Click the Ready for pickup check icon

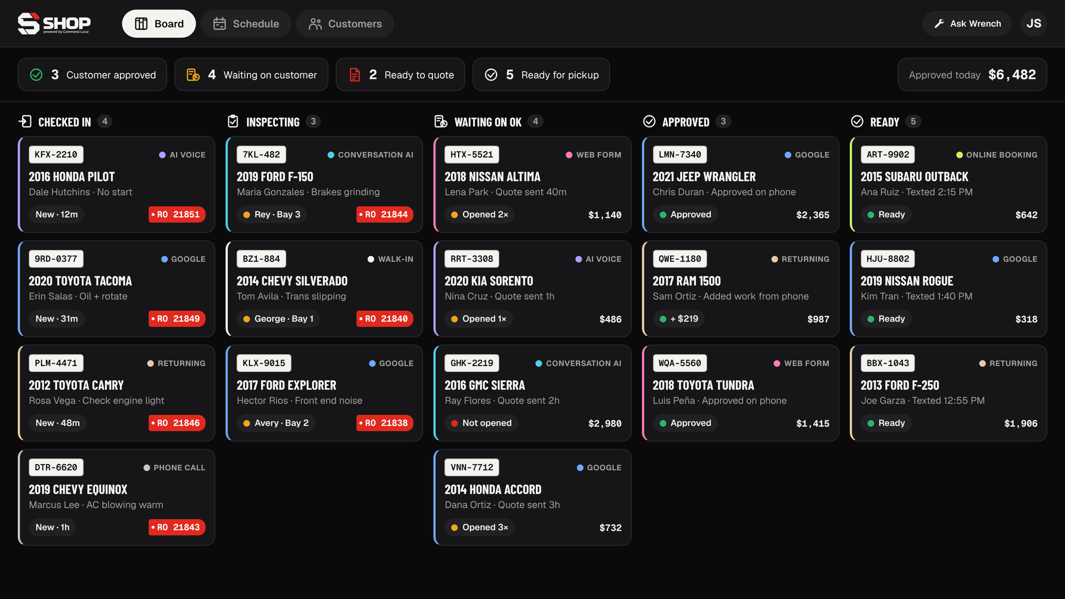tap(491, 75)
